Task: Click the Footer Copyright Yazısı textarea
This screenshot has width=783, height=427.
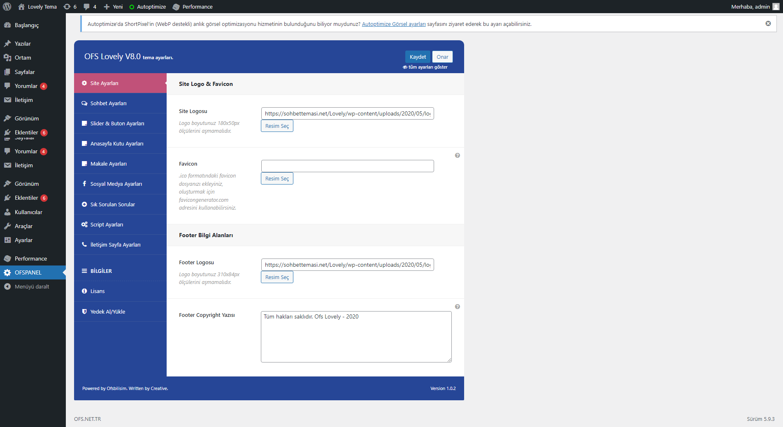Action: point(356,337)
